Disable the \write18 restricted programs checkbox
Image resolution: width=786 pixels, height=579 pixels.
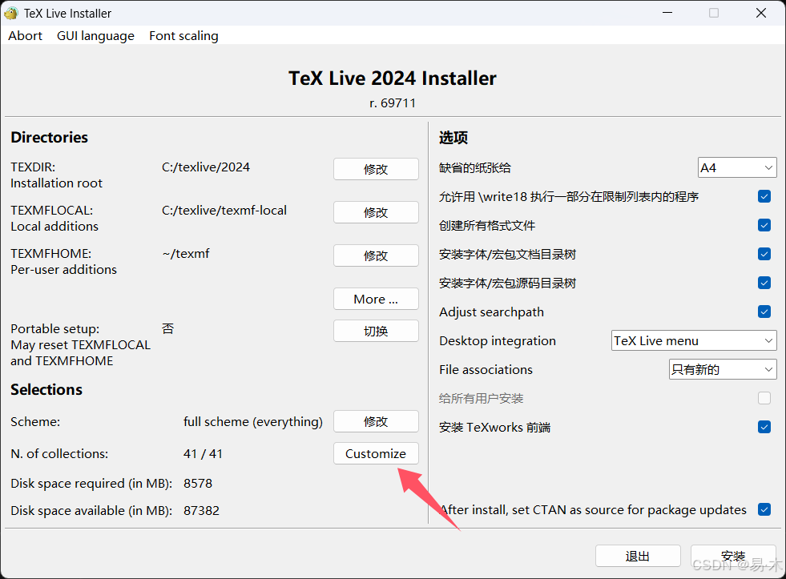tap(764, 196)
